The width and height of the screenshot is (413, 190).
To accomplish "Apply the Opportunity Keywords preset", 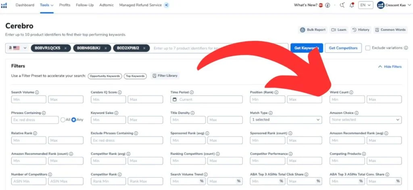I will pos(105,76).
